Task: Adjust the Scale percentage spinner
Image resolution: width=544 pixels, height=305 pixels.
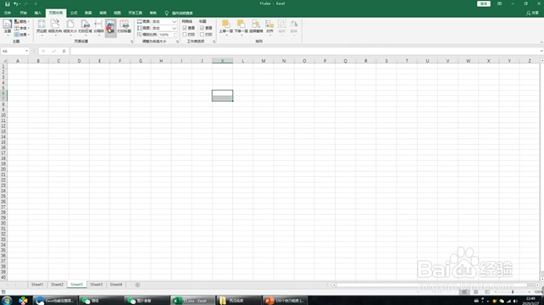Action: (175, 35)
